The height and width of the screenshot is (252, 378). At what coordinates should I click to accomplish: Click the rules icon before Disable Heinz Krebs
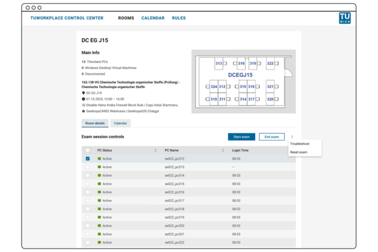[x=83, y=105]
